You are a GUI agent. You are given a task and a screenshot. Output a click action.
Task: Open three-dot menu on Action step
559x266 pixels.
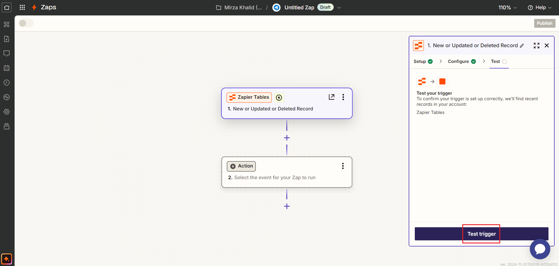tap(343, 166)
